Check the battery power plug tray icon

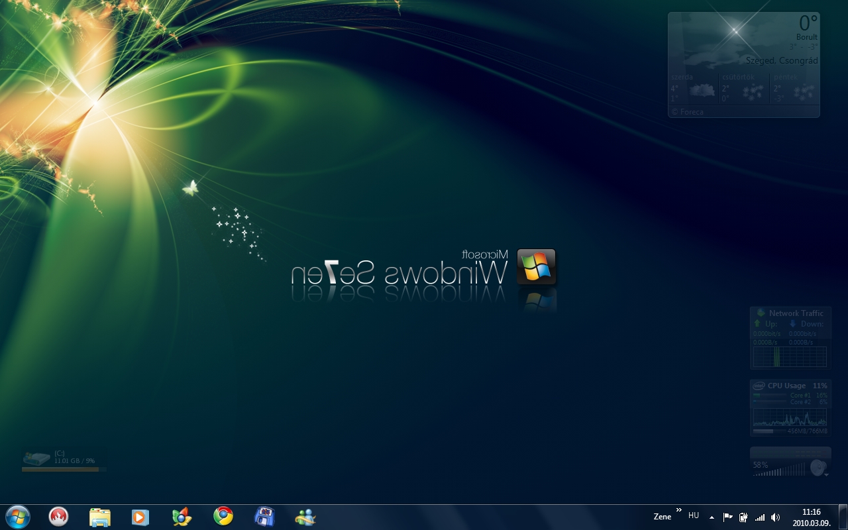tap(743, 517)
